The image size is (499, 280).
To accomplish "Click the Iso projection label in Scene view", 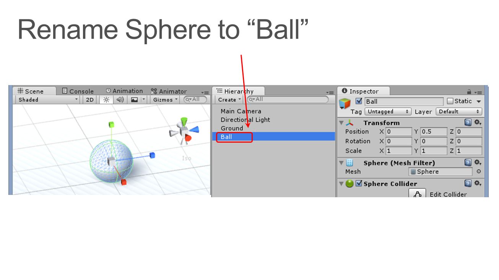I will [x=187, y=158].
